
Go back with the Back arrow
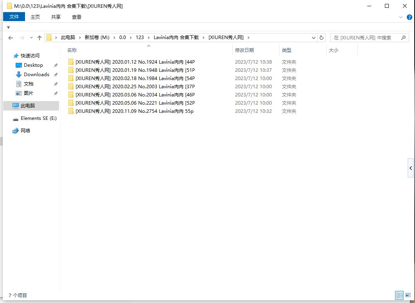coord(11,38)
